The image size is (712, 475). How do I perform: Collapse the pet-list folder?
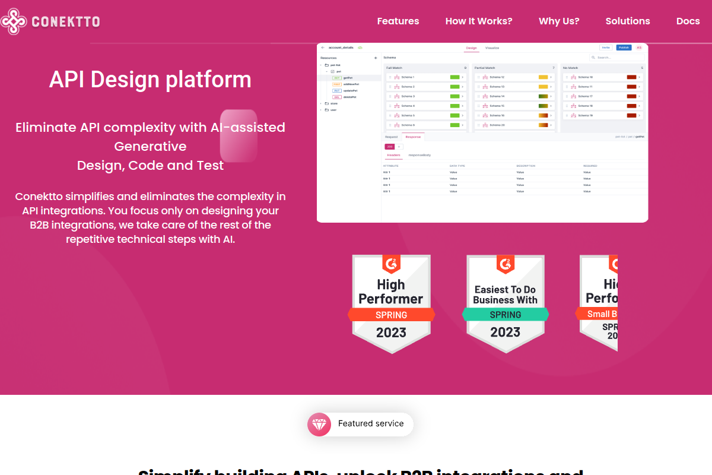(320, 65)
